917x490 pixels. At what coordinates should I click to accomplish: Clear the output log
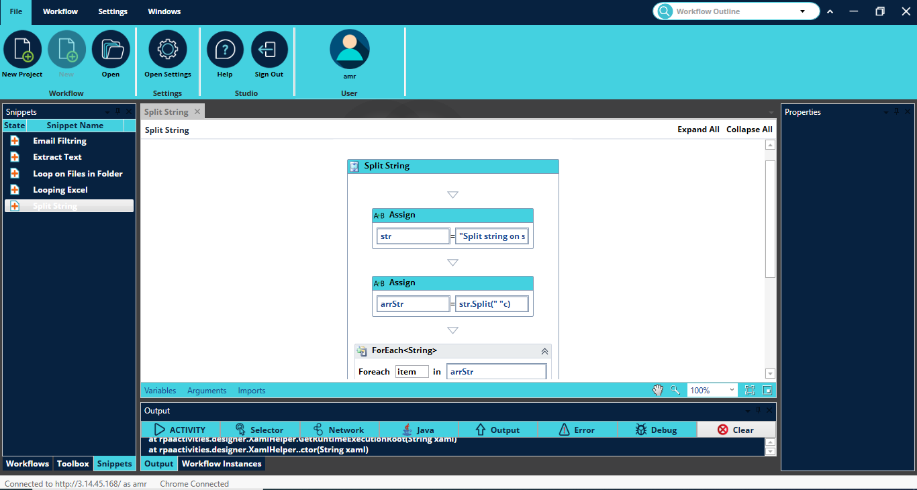[736, 430]
